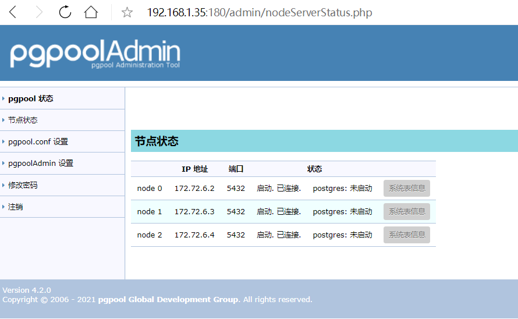
Task: Click the 节点状态 page heading
Action: pos(157,141)
